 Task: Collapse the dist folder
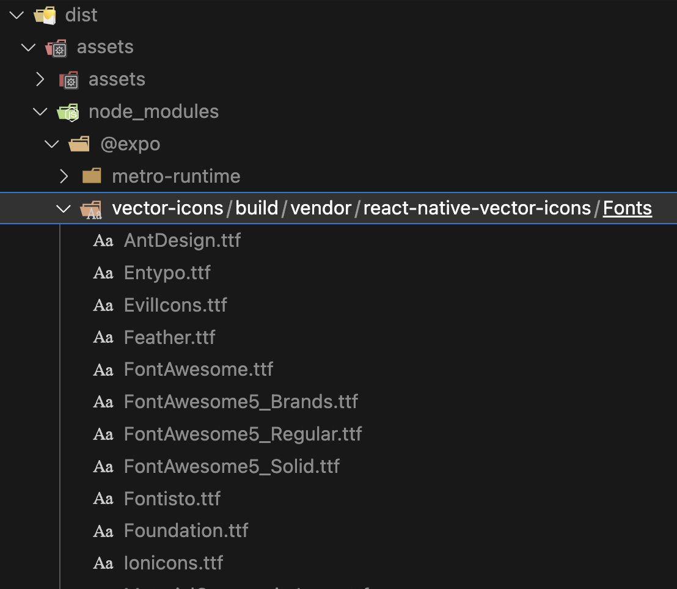[x=16, y=15]
